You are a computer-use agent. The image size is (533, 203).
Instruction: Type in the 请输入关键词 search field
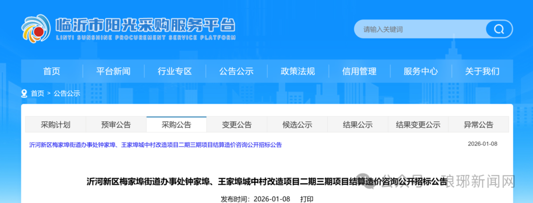[419, 29]
